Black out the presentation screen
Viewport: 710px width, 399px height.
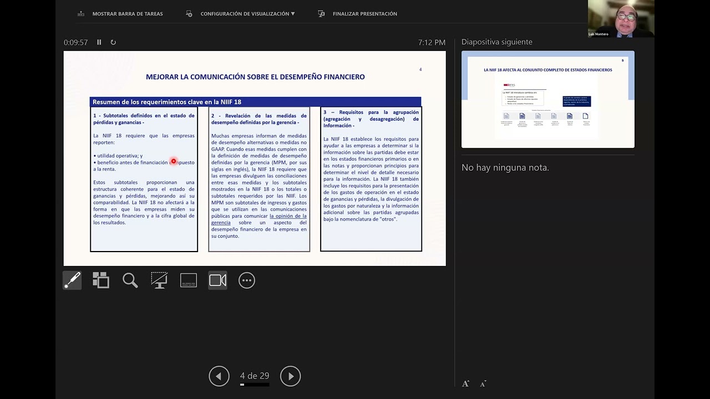159,280
